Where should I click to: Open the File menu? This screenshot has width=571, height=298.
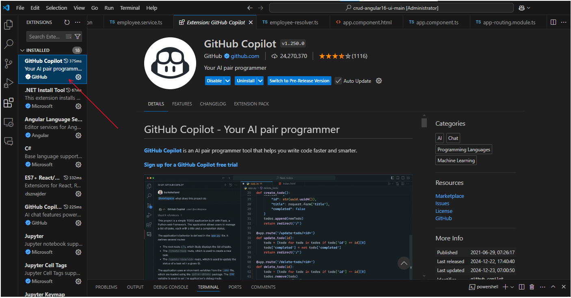(20, 8)
